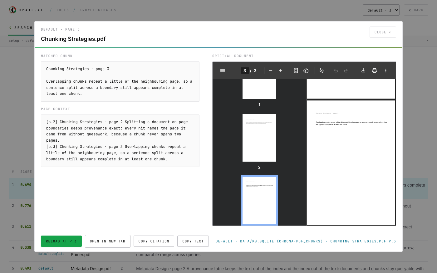The height and width of the screenshot is (273, 437).
Task: Select the highlighted page 3 thumbnail
Action: (x=259, y=200)
